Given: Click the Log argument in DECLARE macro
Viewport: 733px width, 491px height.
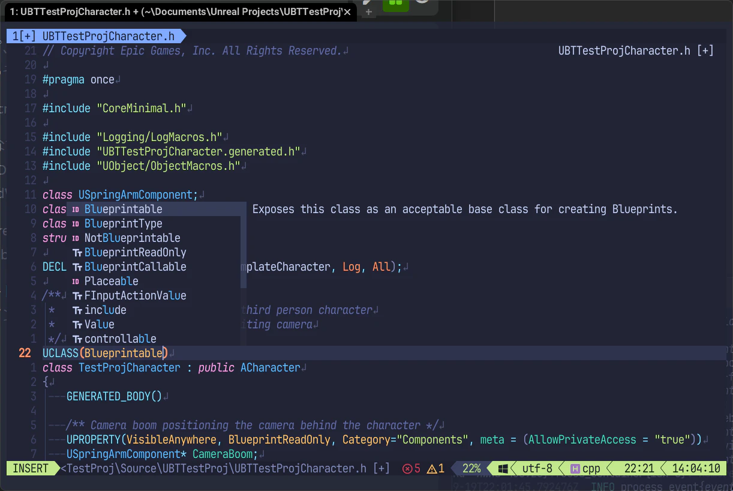Looking at the screenshot, I should (352, 267).
